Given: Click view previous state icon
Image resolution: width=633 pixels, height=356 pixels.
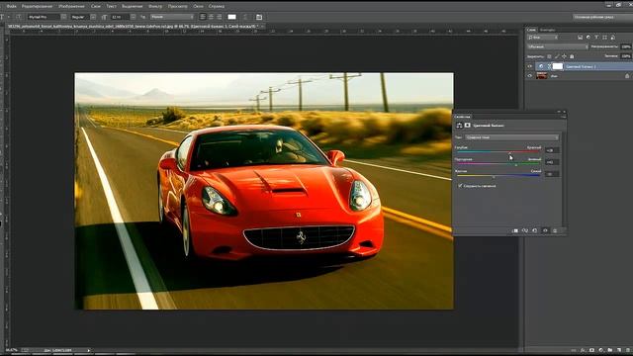Looking at the screenshot, I should (525, 230).
